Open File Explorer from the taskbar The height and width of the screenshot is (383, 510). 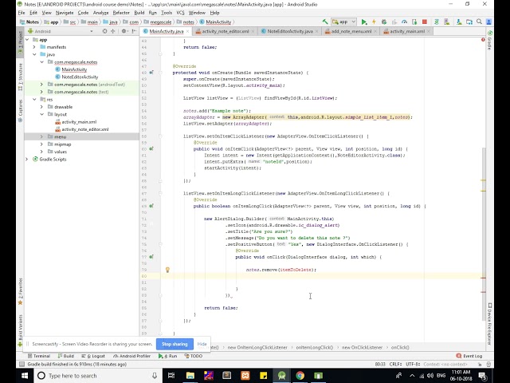click(x=190, y=376)
